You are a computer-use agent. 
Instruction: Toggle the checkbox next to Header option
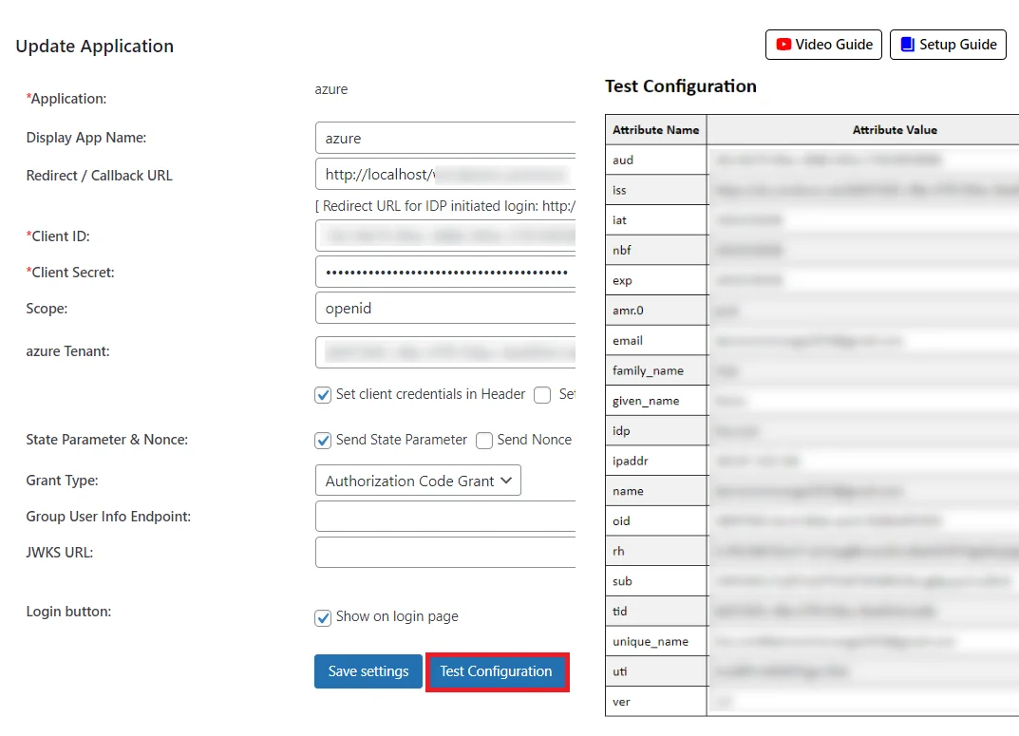542,395
